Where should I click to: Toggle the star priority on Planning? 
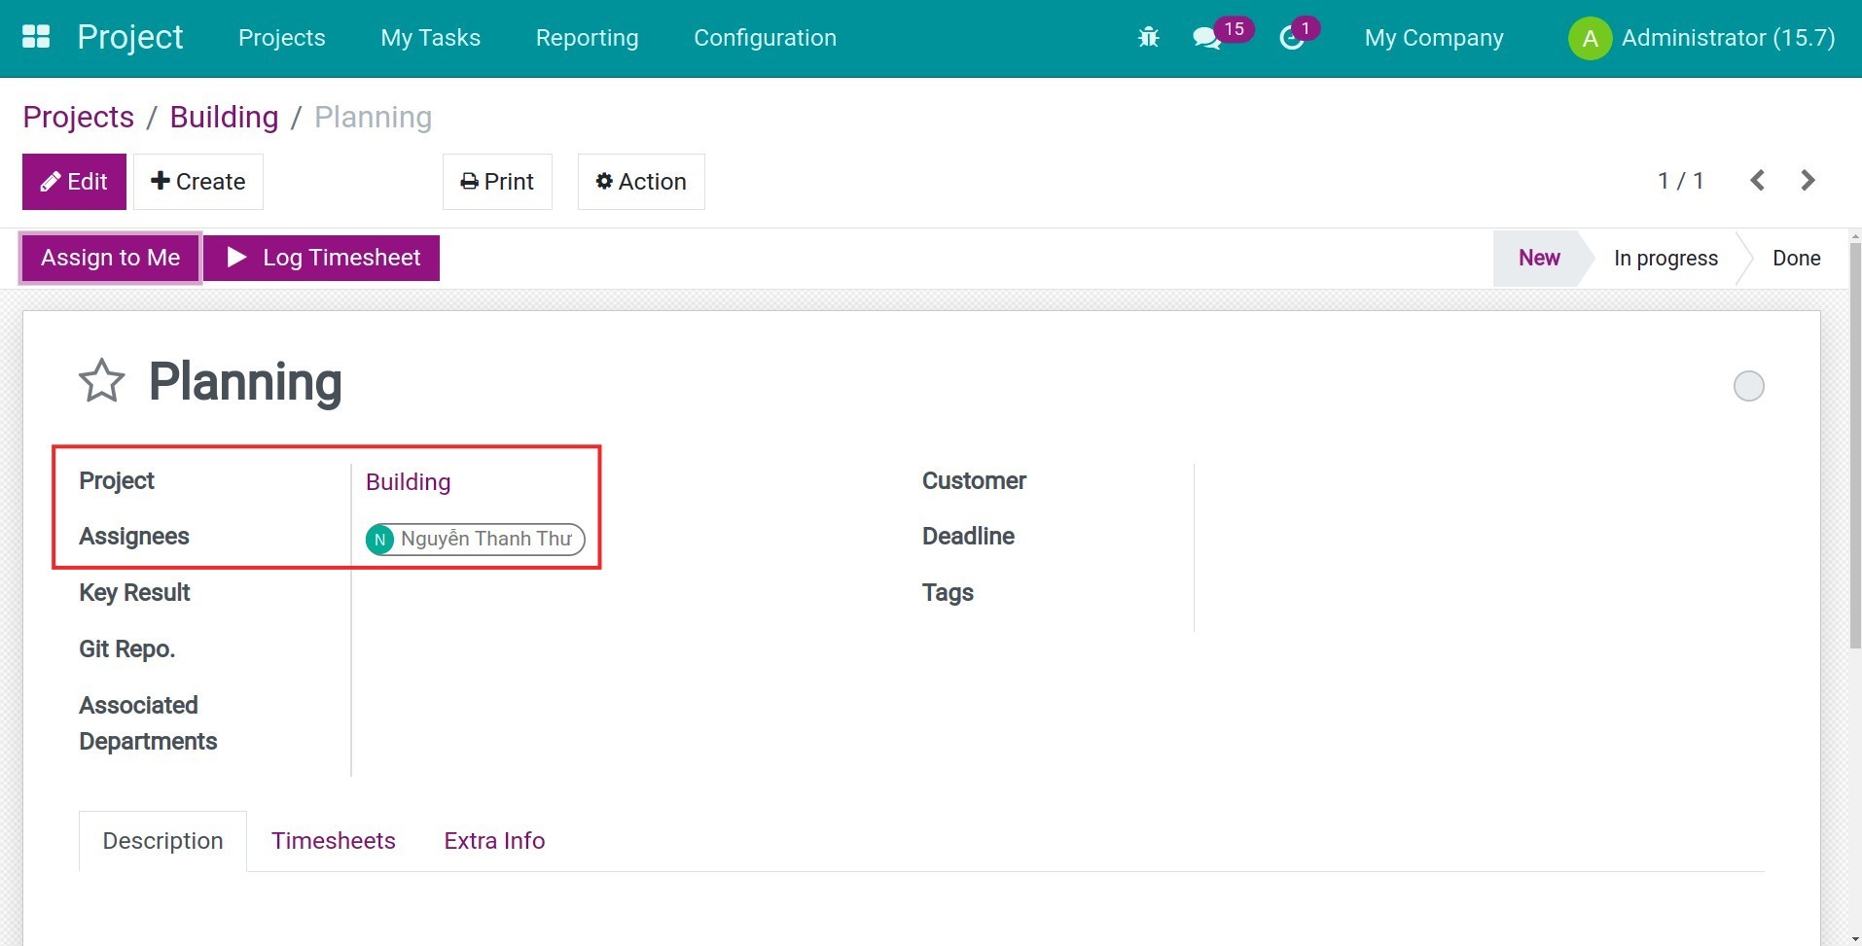pyautogui.click(x=102, y=381)
